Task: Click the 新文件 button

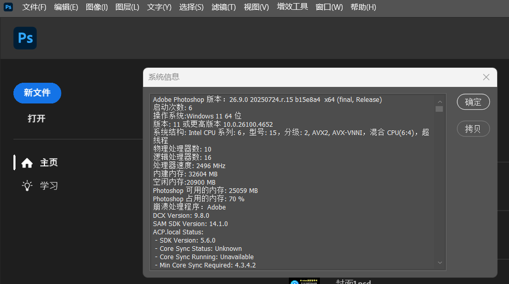Action: point(37,93)
